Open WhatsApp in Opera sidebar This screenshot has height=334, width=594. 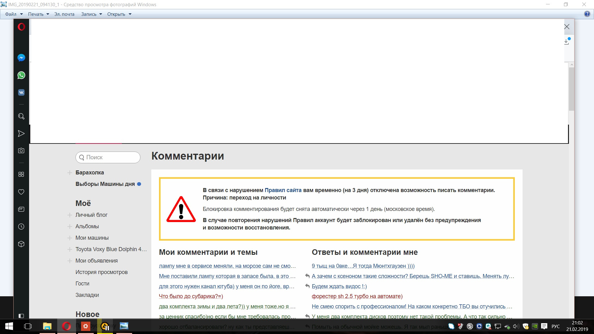tap(21, 75)
